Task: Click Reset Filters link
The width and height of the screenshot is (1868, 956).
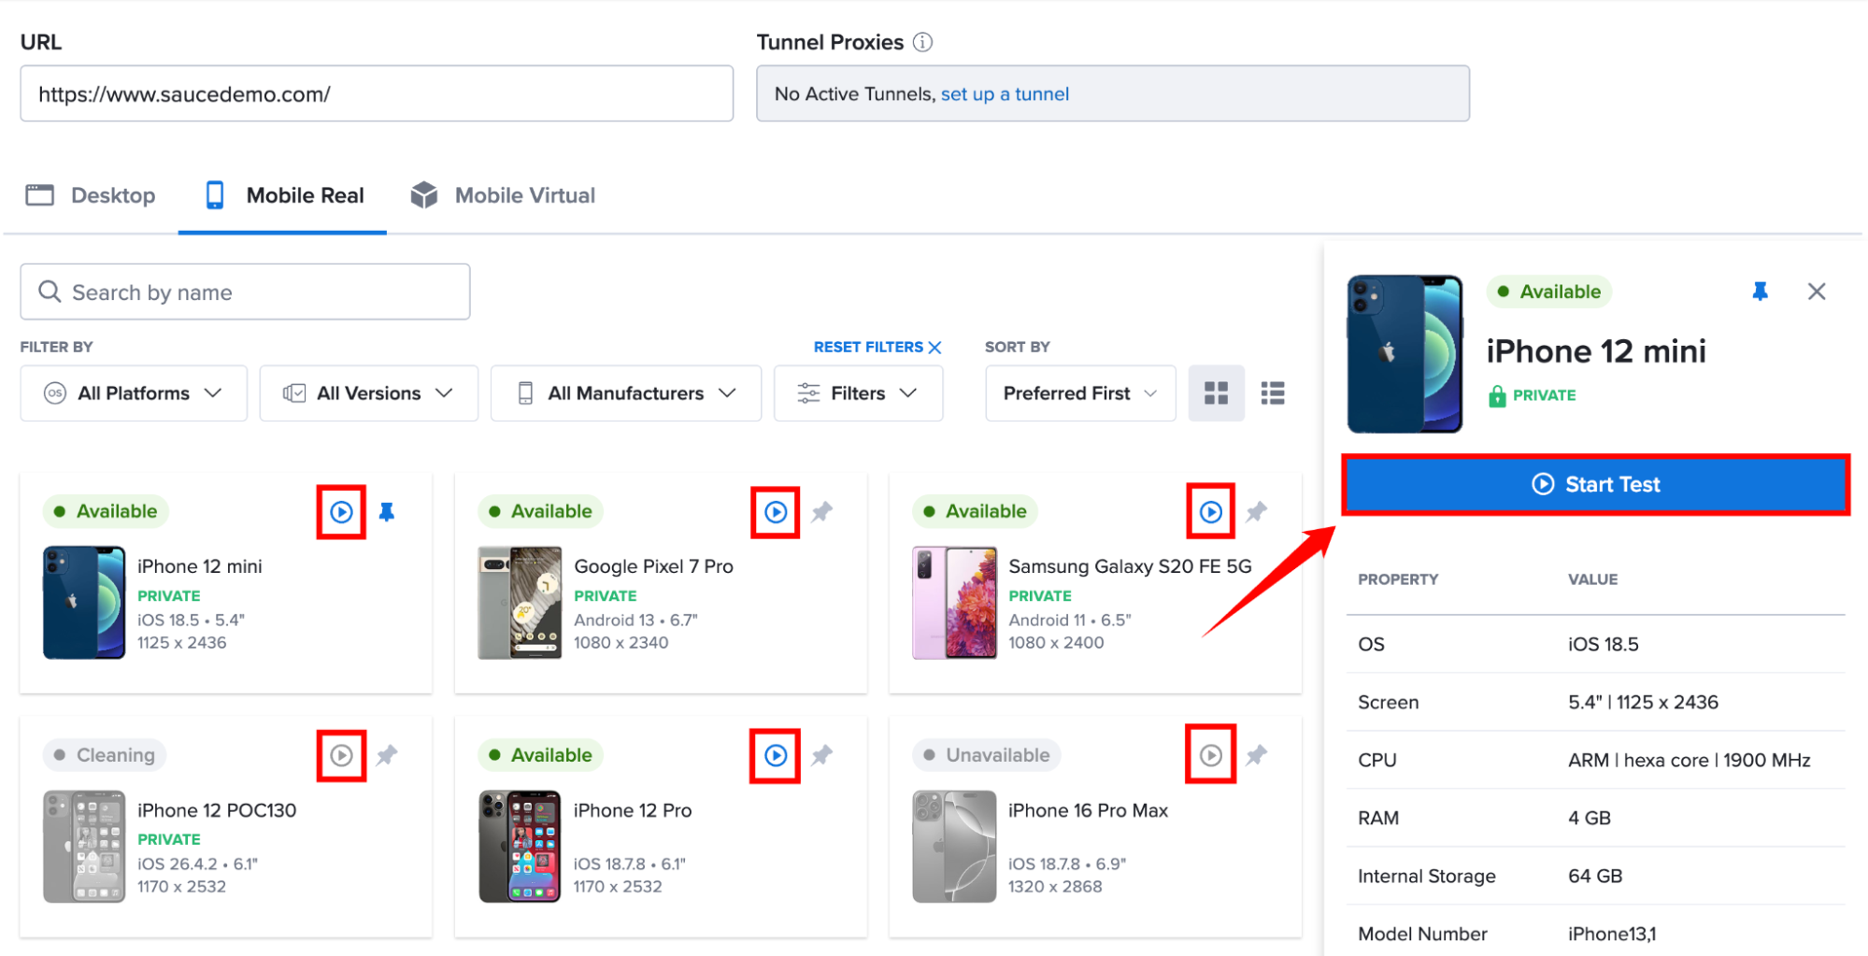Action: (x=877, y=347)
